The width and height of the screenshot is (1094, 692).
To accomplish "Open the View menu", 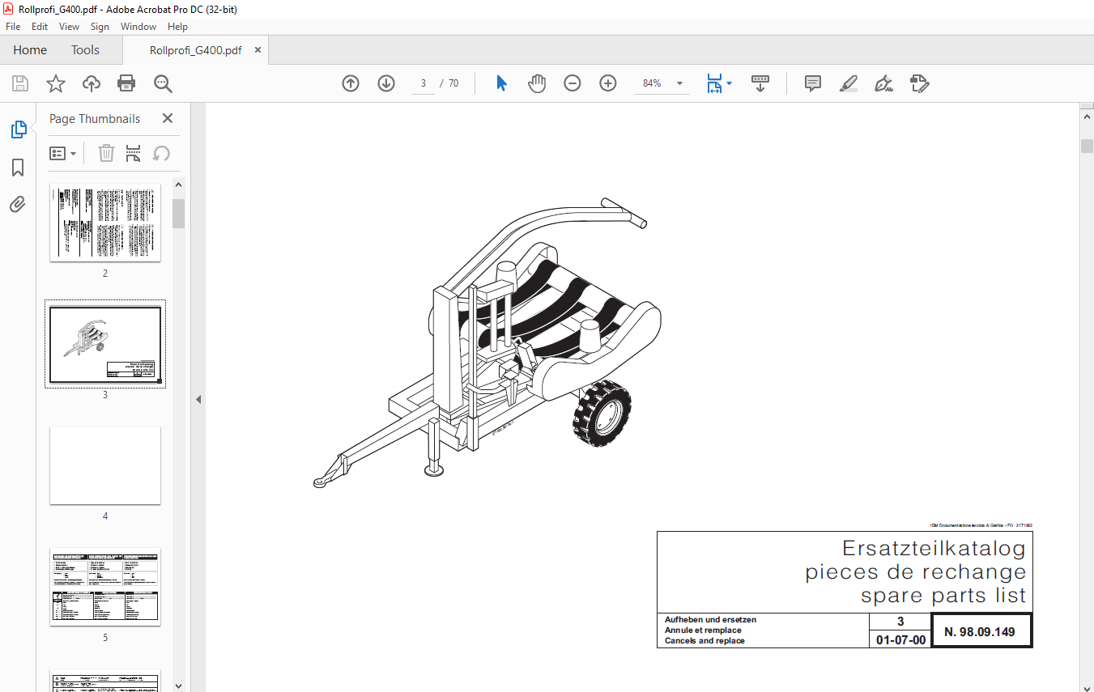I will point(70,27).
